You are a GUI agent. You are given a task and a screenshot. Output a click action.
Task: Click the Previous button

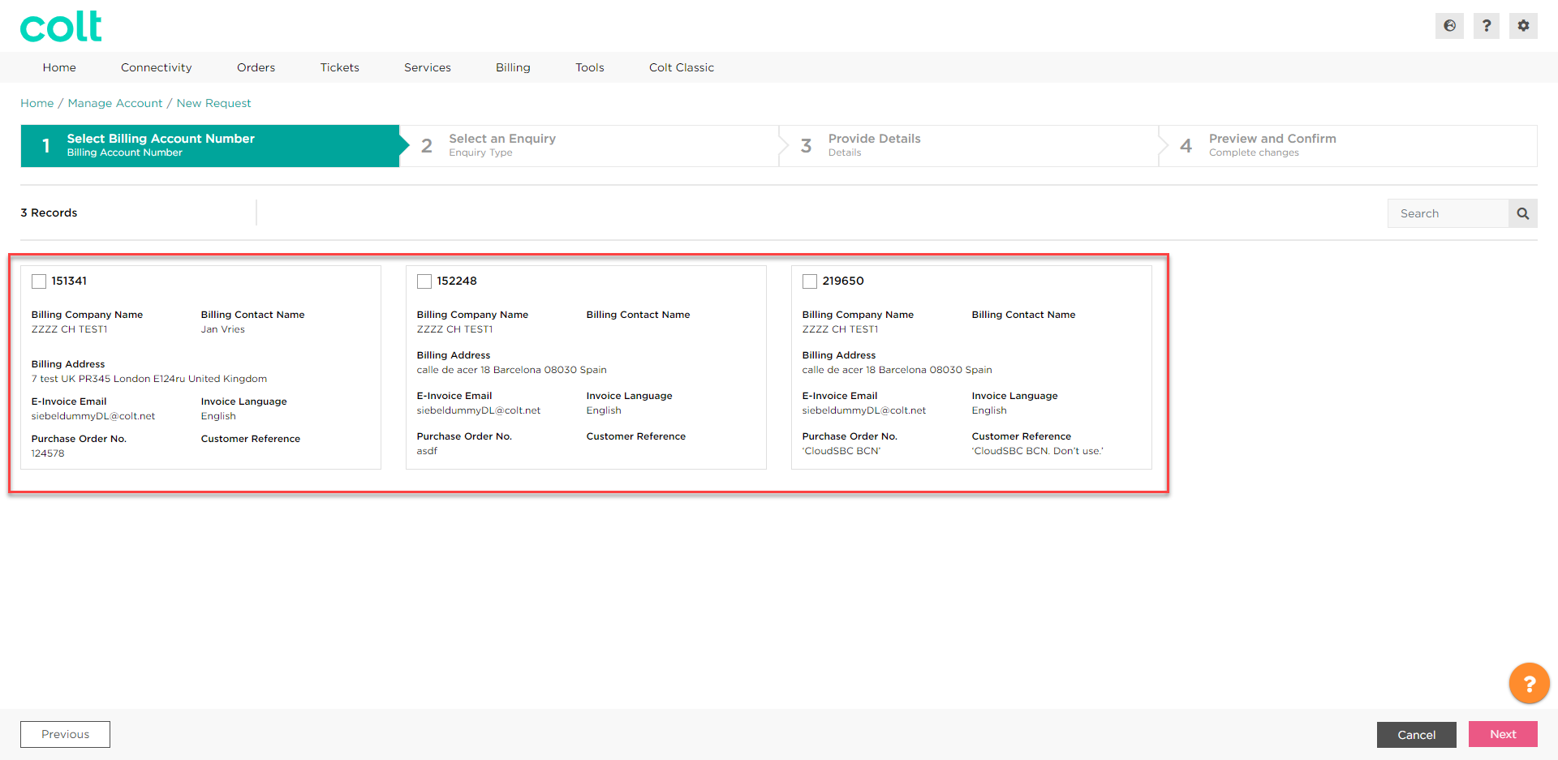(65, 734)
